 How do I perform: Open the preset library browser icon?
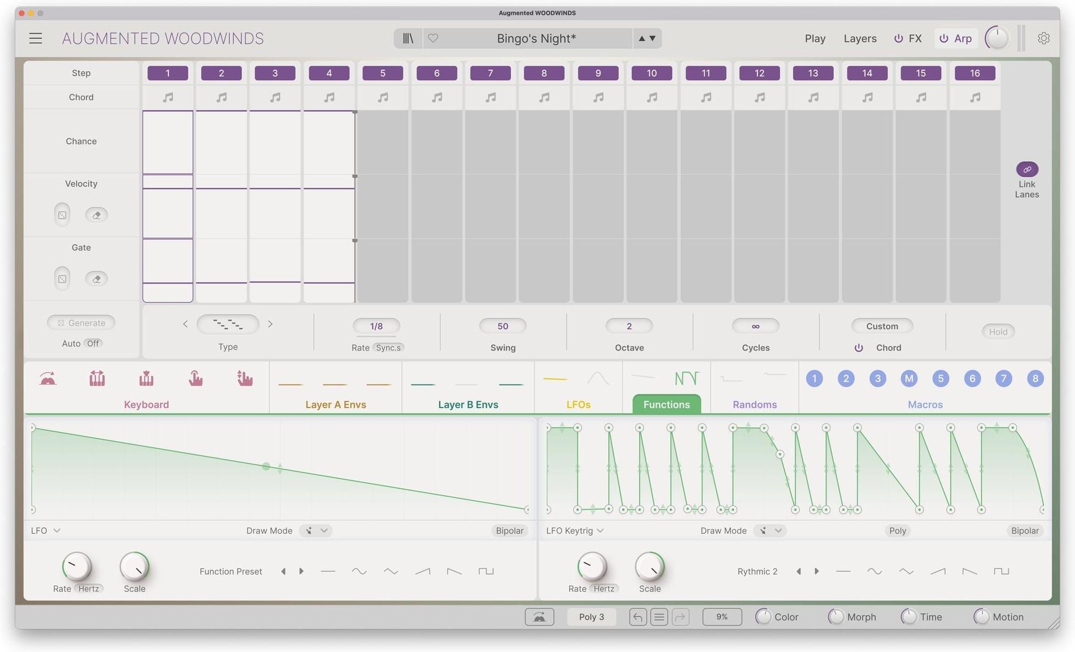[x=408, y=38]
